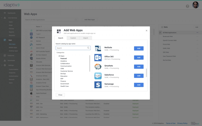This screenshot has width=202, height=126.
Task: Click the Samanage app logo
Action: (98, 85)
